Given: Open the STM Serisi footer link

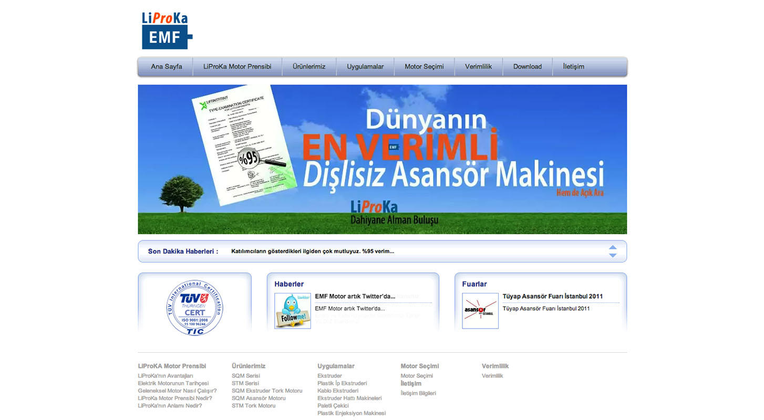Looking at the screenshot, I should [x=245, y=383].
